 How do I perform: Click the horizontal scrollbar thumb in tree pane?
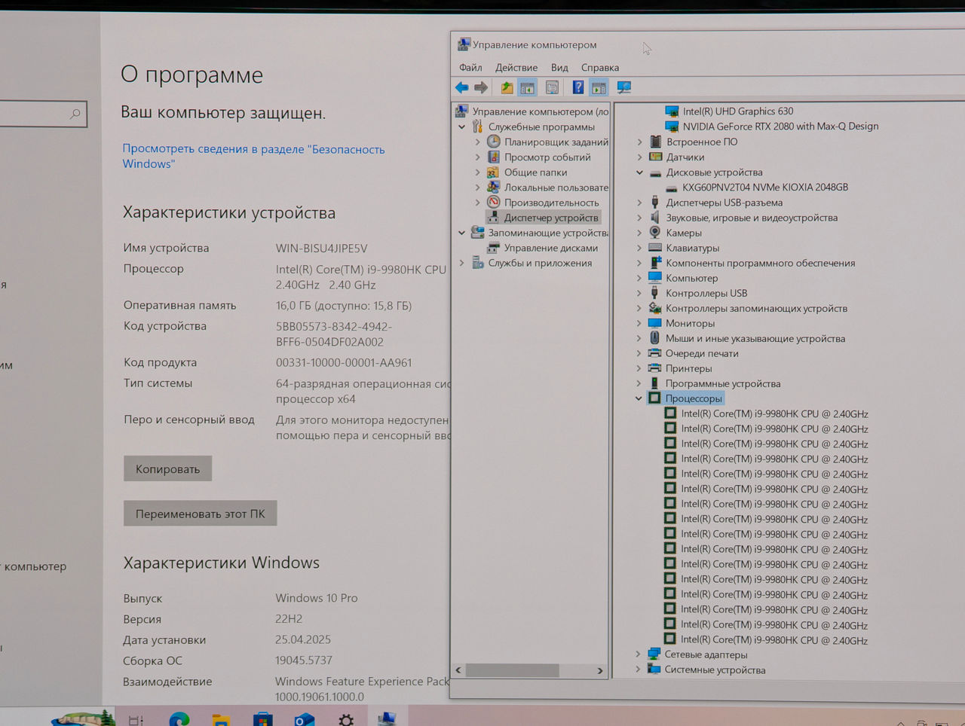(513, 670)
